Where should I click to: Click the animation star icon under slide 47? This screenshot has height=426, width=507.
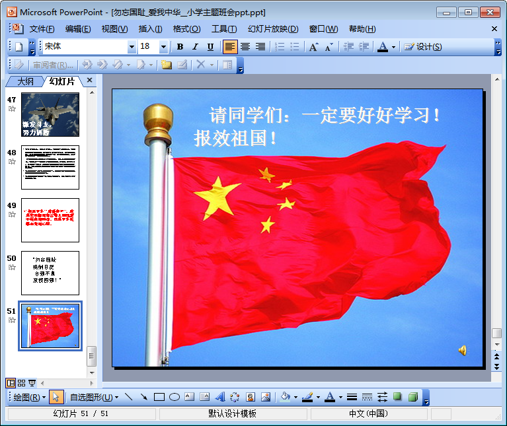(12, 109)
